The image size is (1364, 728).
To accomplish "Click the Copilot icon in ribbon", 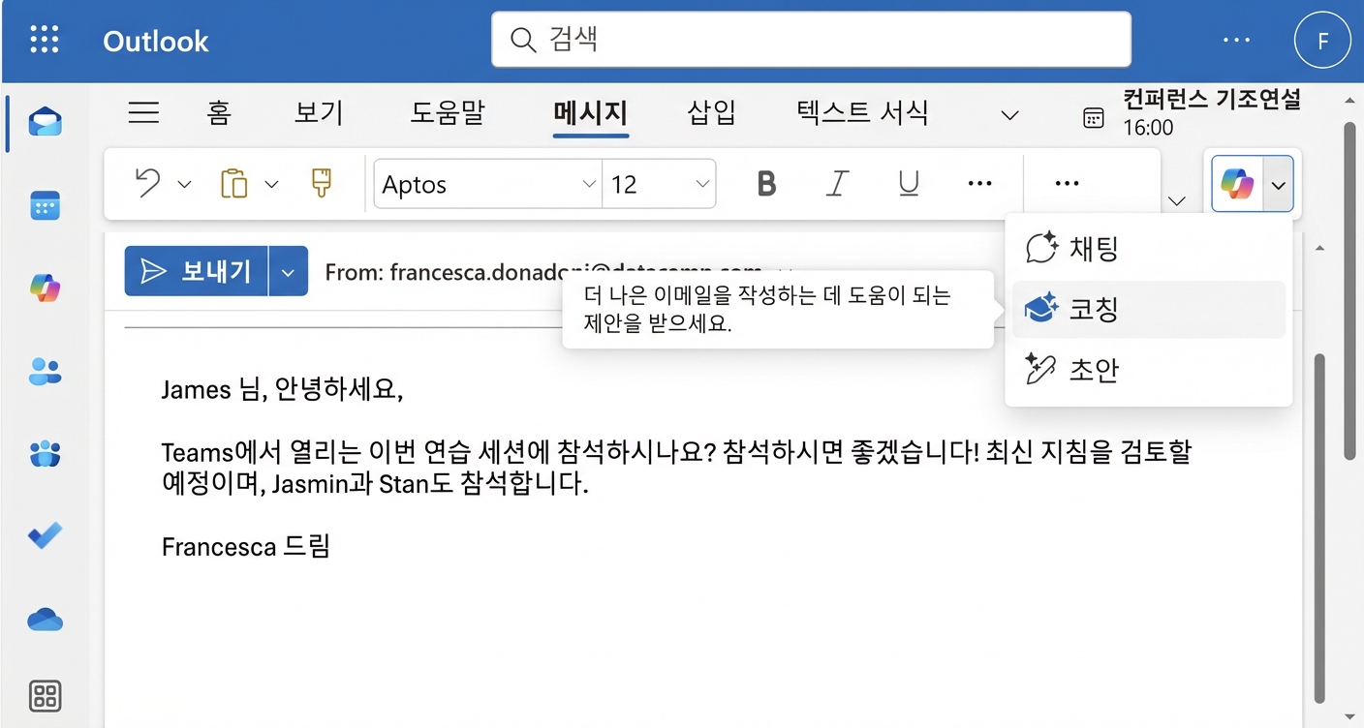I will click(1237, 183).
